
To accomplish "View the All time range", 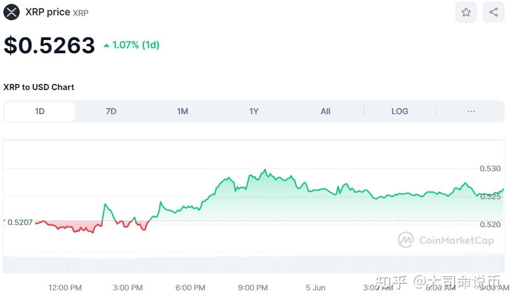I will [x=325, y=111].
